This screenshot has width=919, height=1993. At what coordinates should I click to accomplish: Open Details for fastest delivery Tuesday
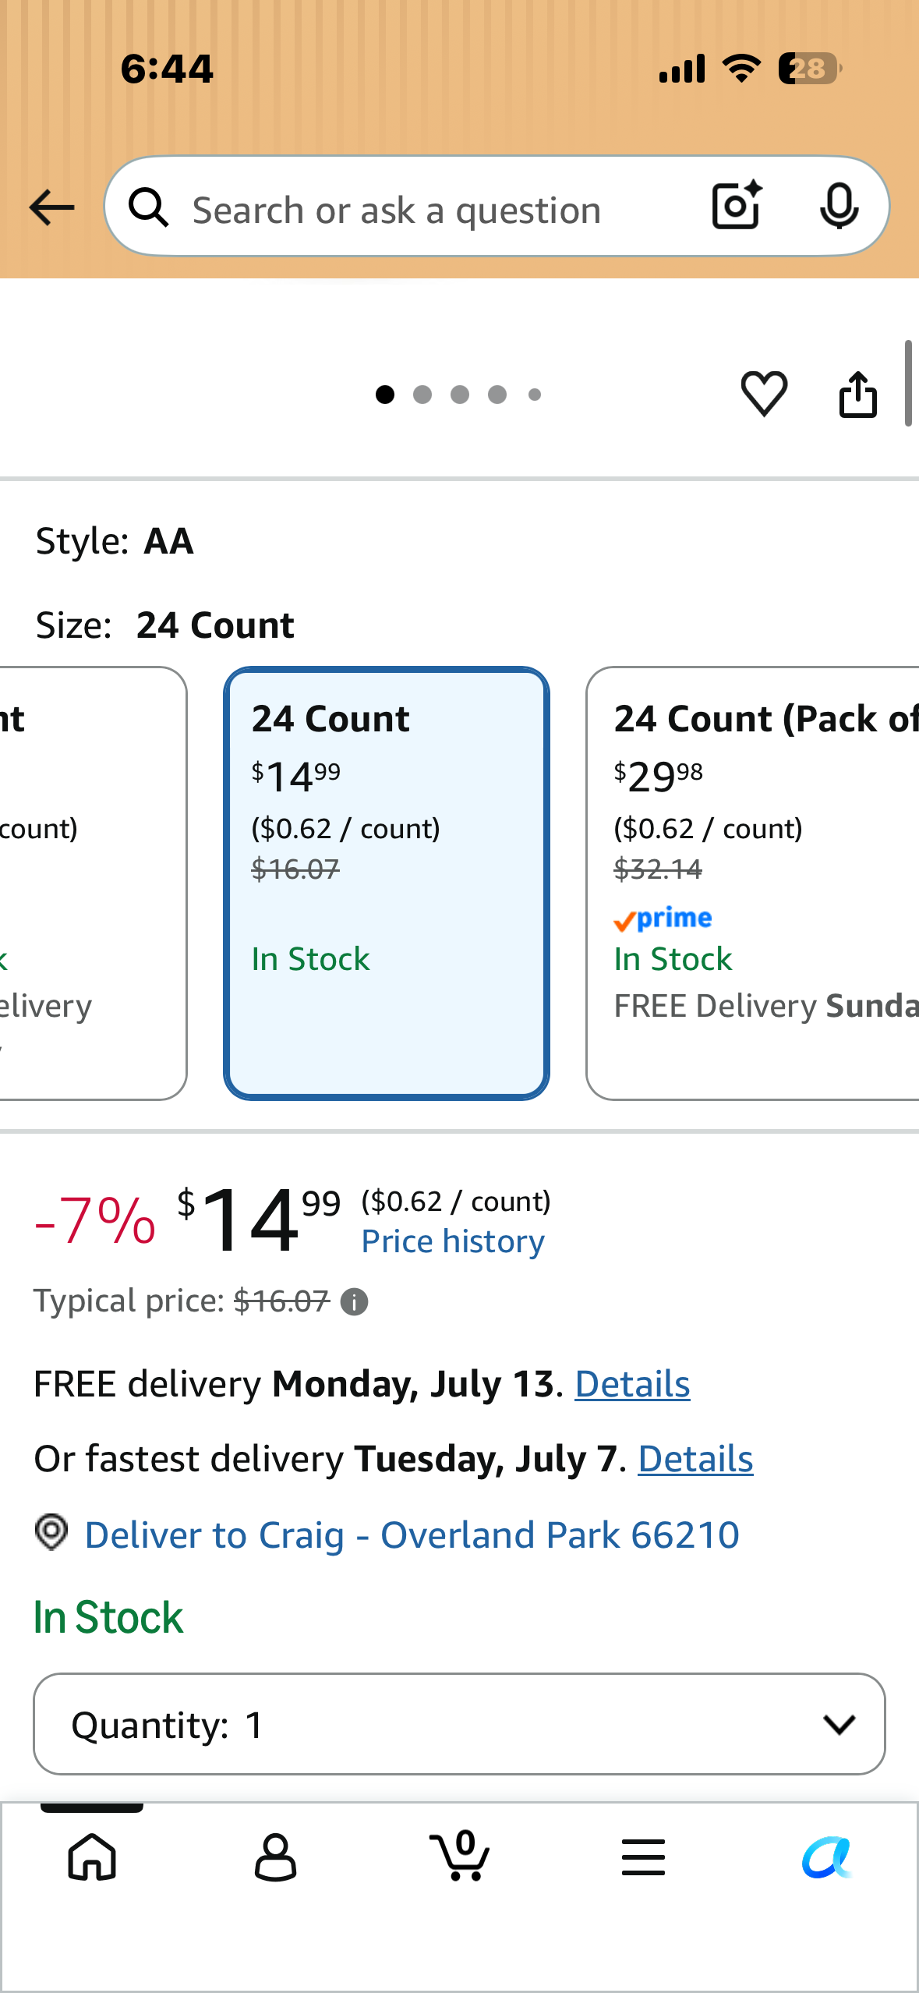(x=695, y=1459)
